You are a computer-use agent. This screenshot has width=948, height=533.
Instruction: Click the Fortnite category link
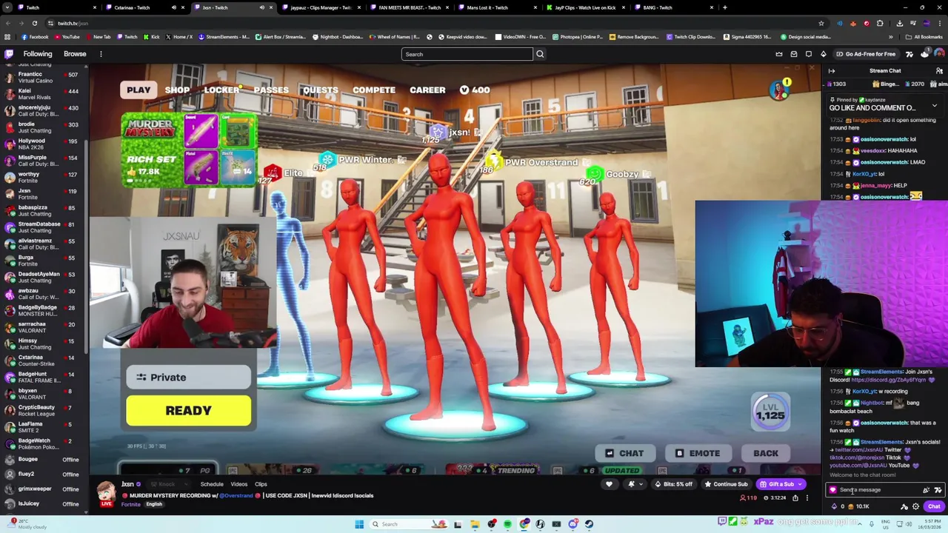click(130, 504)
